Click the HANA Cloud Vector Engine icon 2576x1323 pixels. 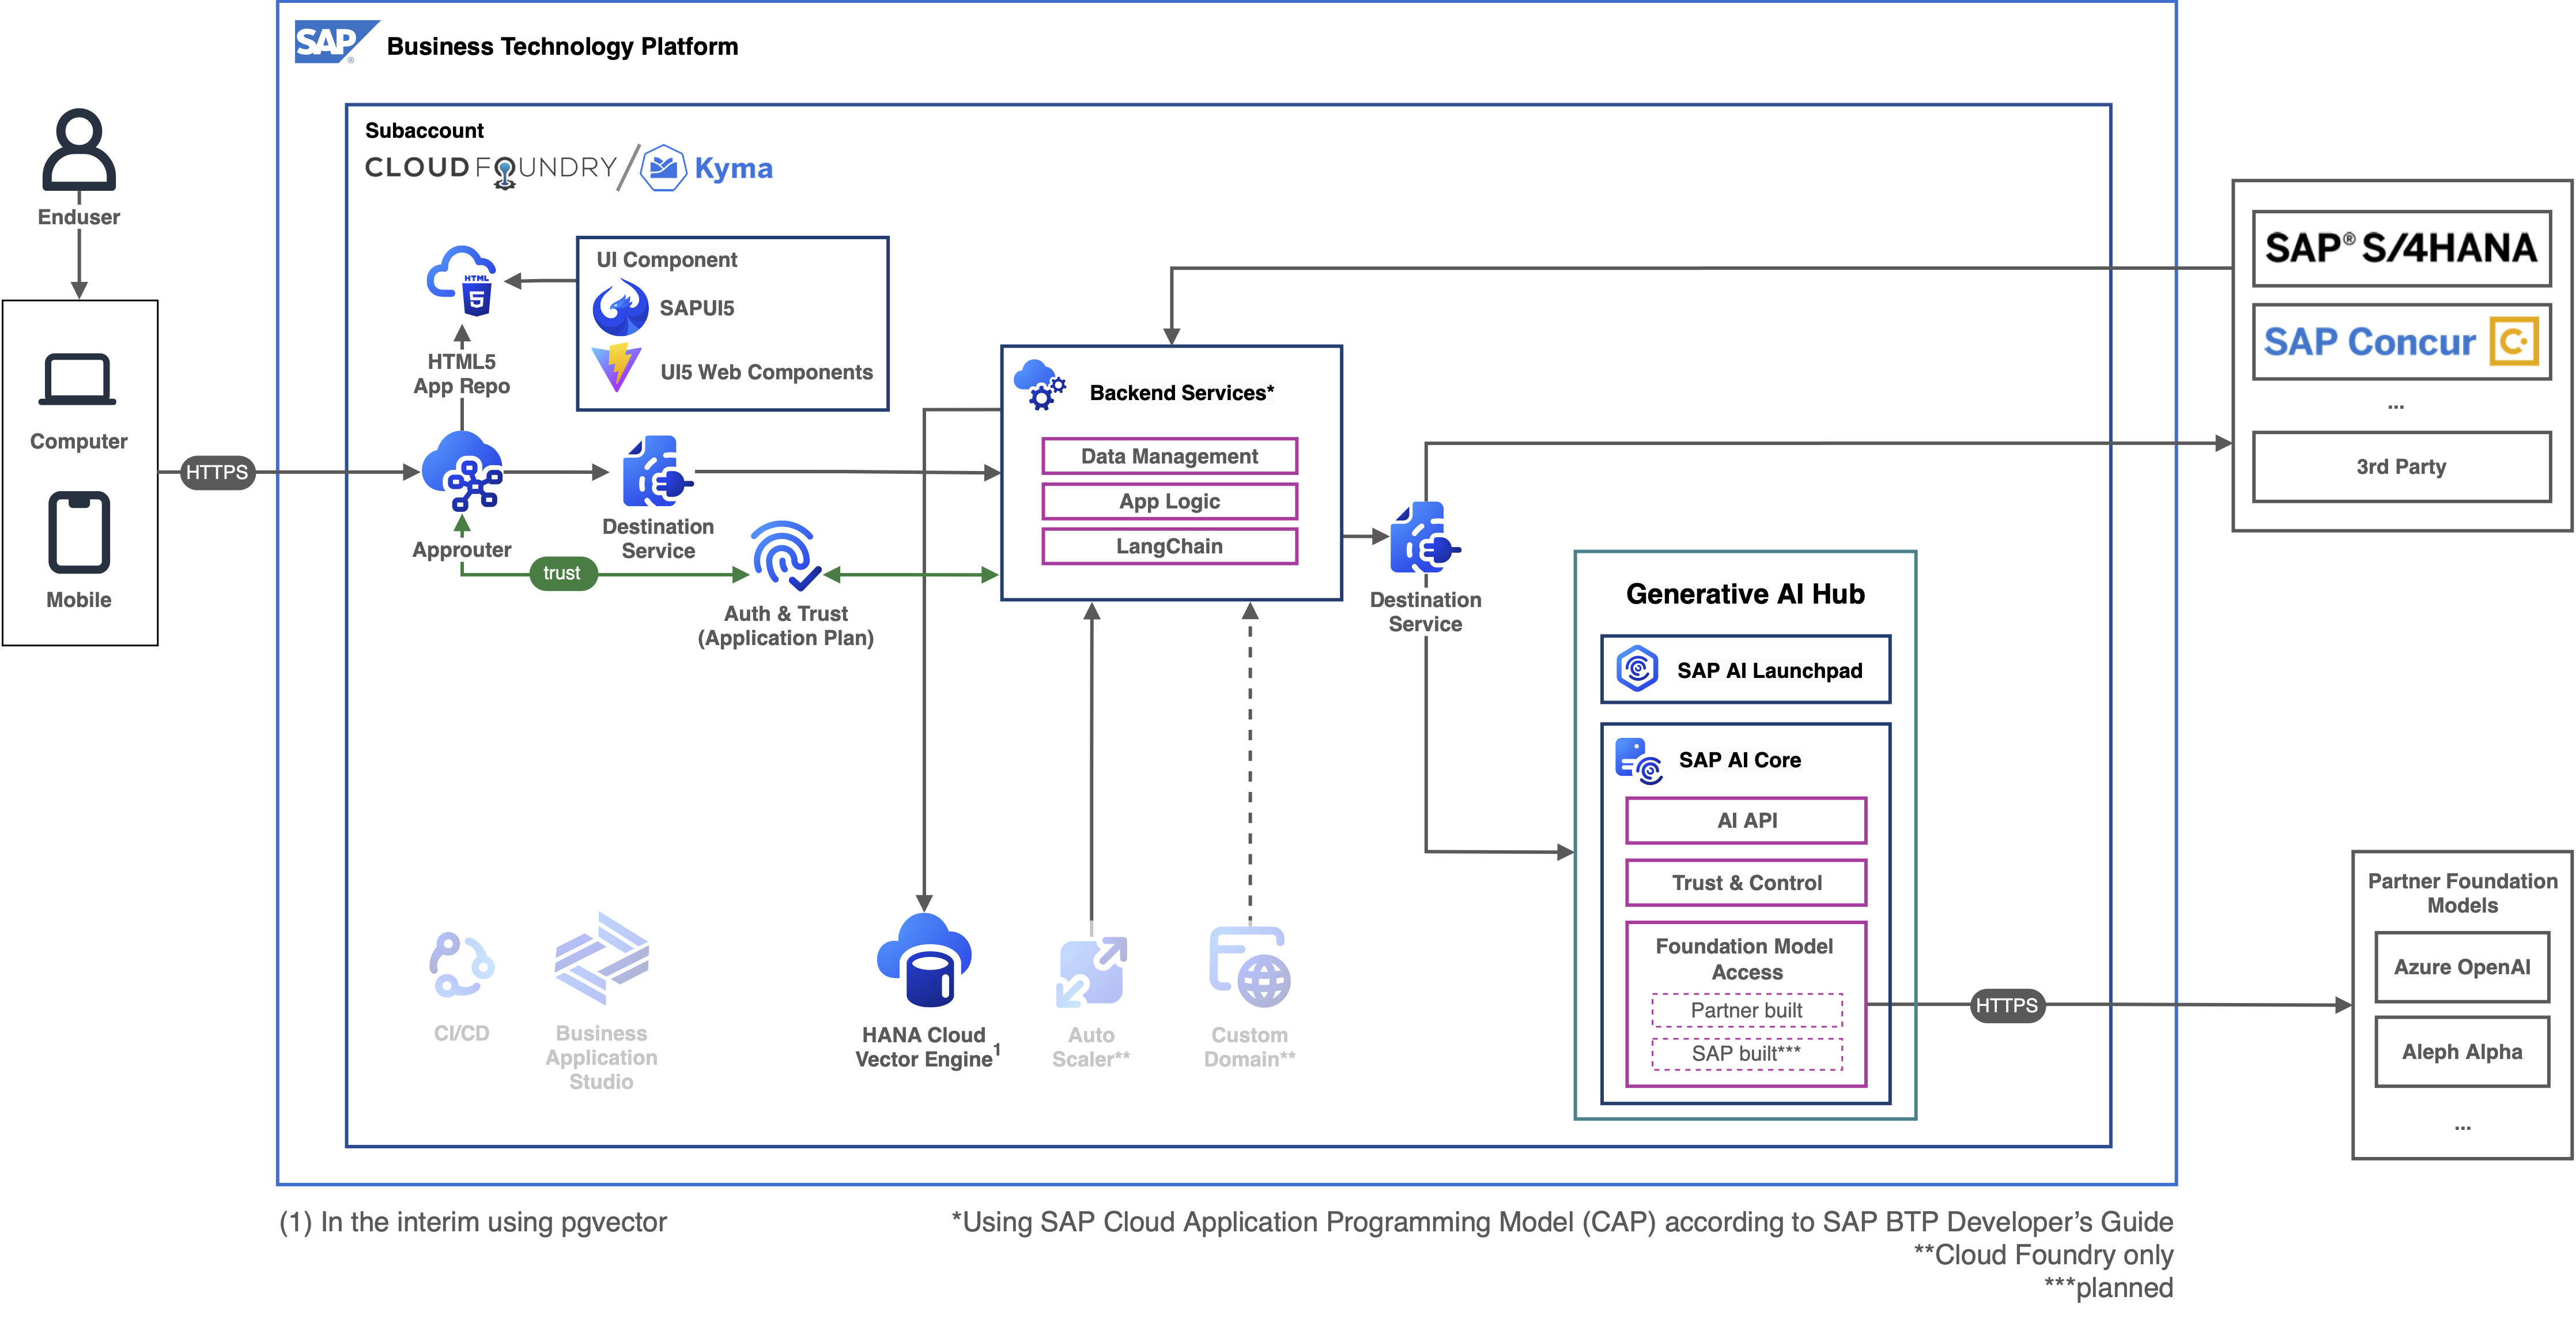tap(924, 960)
